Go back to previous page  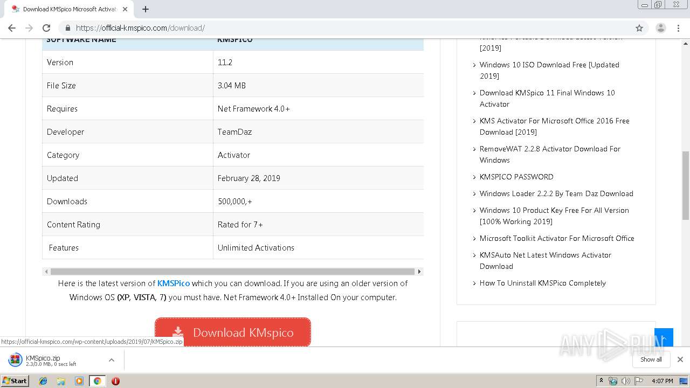click(12, 28)
